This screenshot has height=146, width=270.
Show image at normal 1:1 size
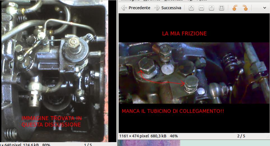click(x=211, y=8)
